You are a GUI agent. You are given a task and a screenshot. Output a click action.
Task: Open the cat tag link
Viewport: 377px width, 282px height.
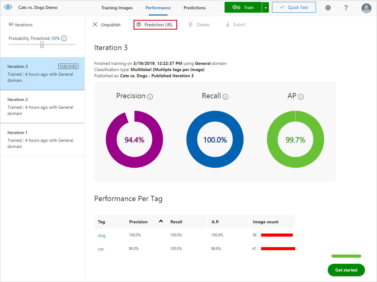(x=101, y=249)
